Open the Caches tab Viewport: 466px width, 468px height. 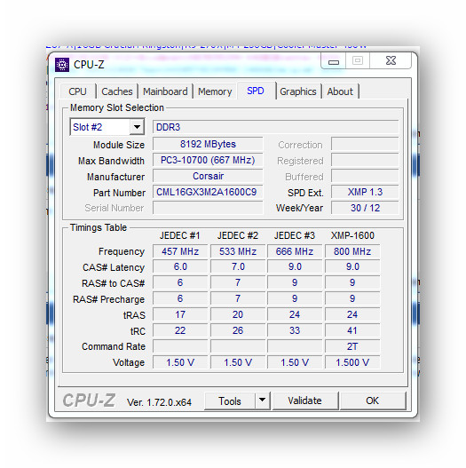tap(117, 91)
